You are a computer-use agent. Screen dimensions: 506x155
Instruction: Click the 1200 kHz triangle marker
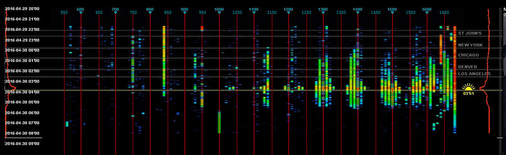[x=288, y=13]
